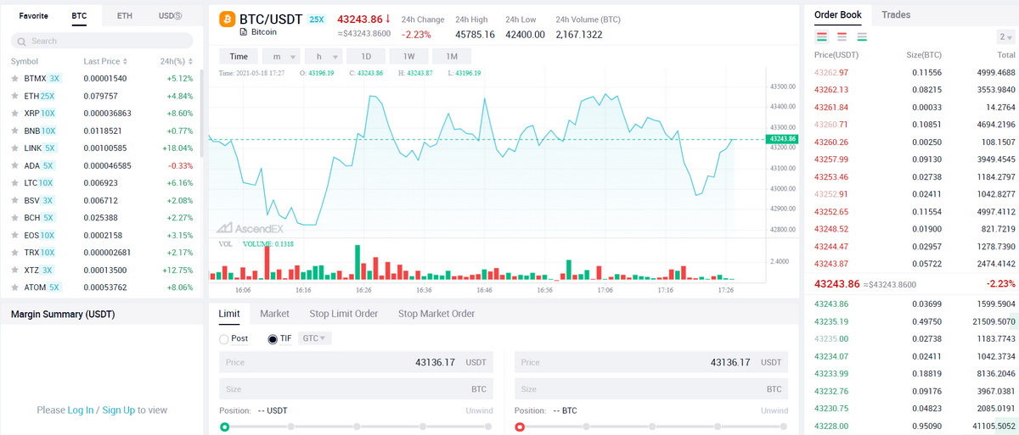Switch order book to asks-only view
1019x435 pixels.
[842, 36]
